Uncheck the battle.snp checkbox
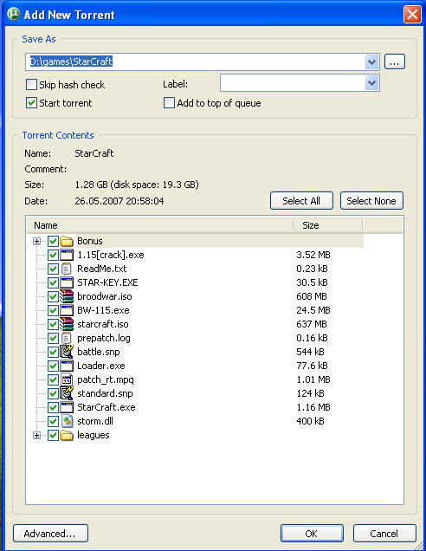The width and height of the screenshot is (426, 551). pyautogui.click(x=53, y=352)
